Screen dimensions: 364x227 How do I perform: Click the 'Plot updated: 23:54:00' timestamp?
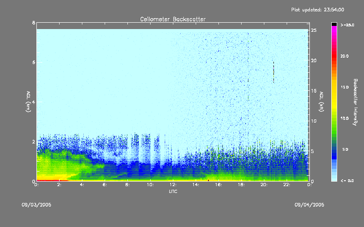tap(318, 10)
